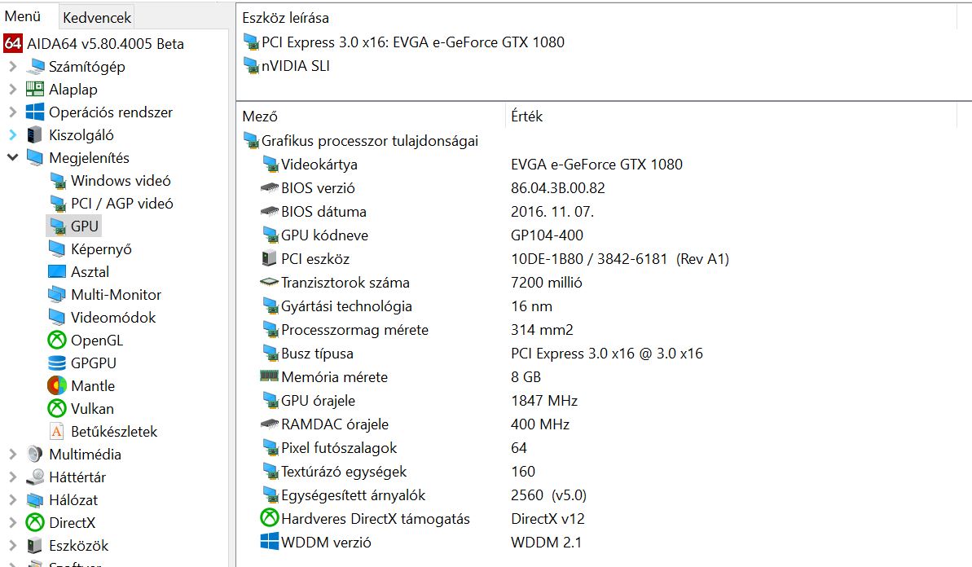Click the Betűkészletek font icon
The width and height of the screenshot is (972, 567).
click(57, 432)
